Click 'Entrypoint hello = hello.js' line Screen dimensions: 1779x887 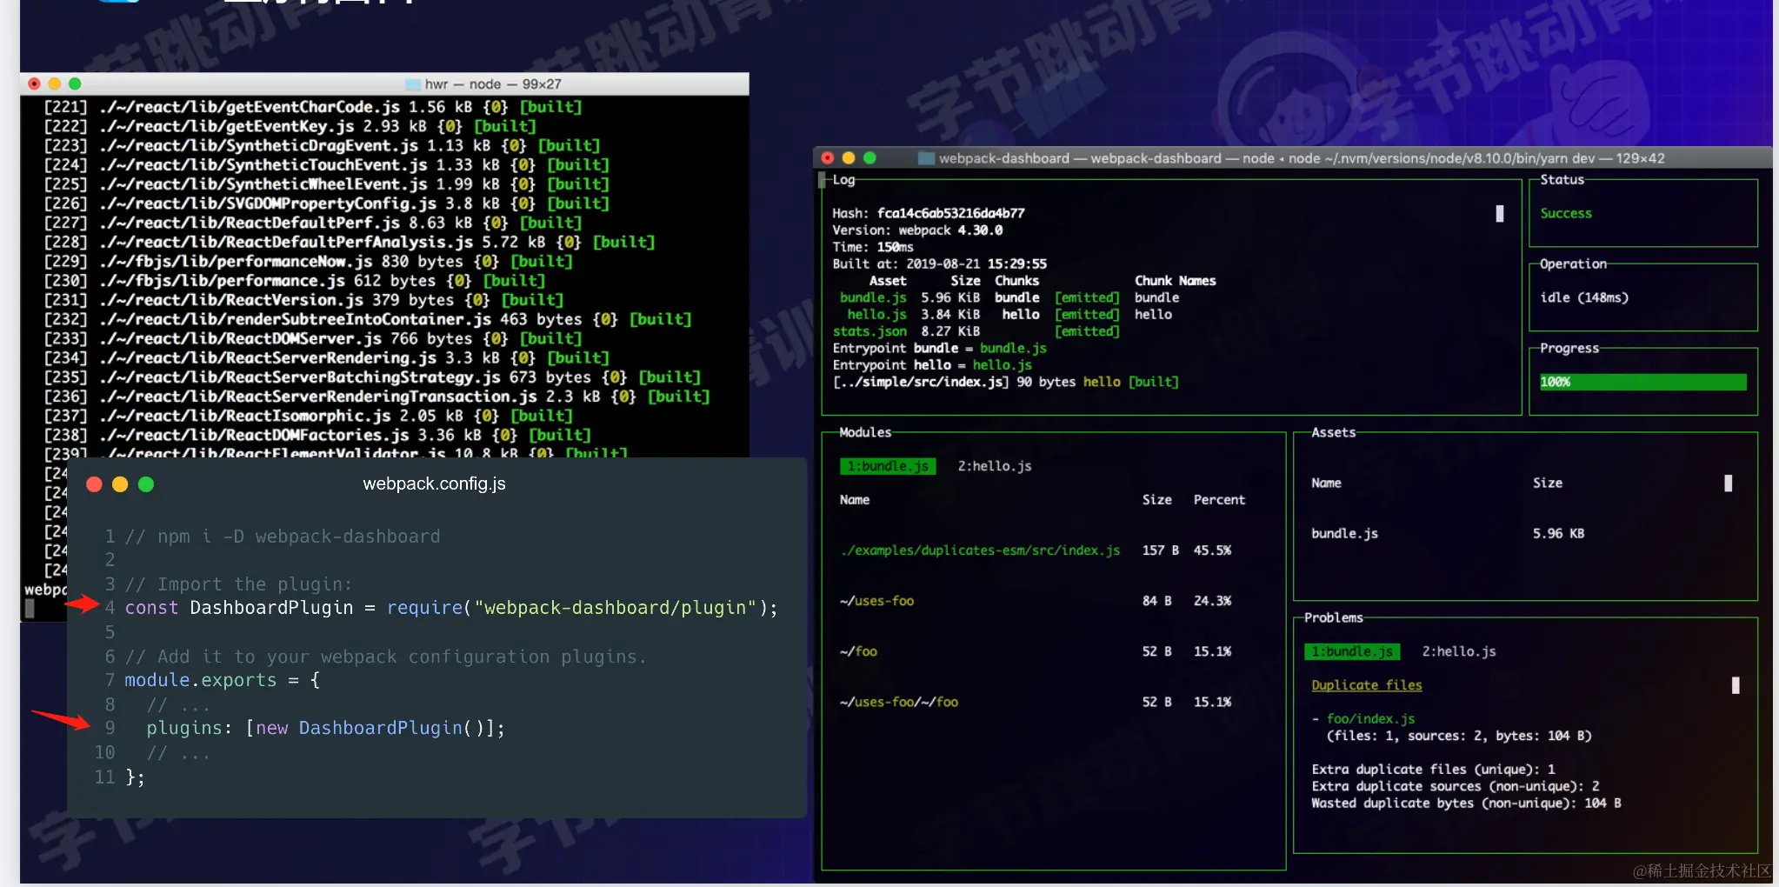(x=932, y=365)
